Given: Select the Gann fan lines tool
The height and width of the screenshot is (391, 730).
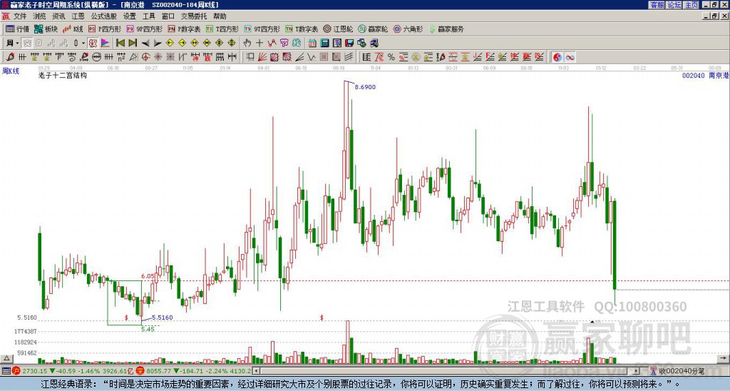Looking at the screenshot, I should [x=262, y=57].
